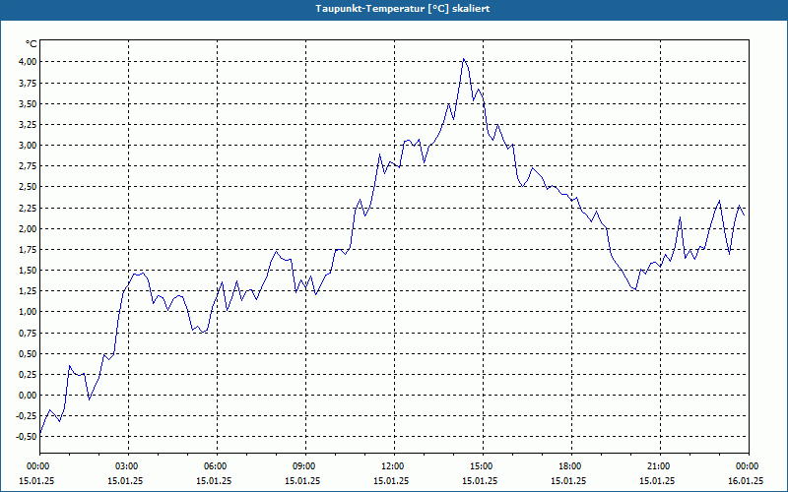Click the 21:00 time axis label
Screen dimensions: 788x492
point(660,466)
